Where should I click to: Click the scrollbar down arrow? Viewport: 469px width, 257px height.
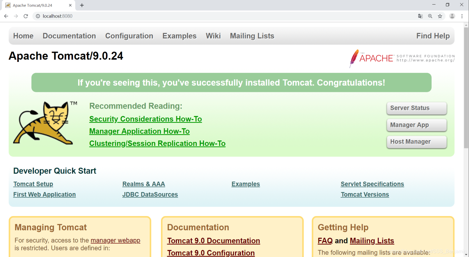(466, 254)
